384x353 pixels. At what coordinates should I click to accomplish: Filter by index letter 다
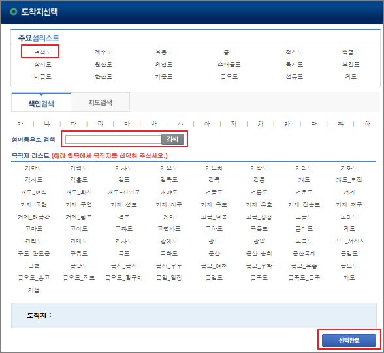(73, 124)
